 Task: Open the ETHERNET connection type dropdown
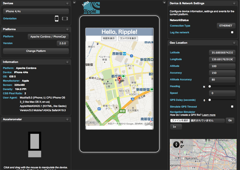226,26
